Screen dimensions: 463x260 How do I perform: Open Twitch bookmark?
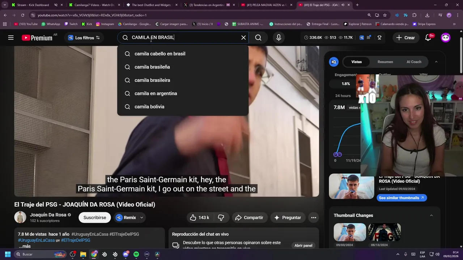(x=71, y=24)
